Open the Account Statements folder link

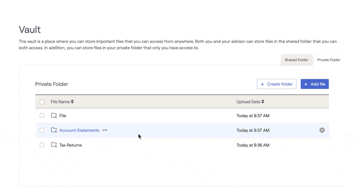pos(79,130)
